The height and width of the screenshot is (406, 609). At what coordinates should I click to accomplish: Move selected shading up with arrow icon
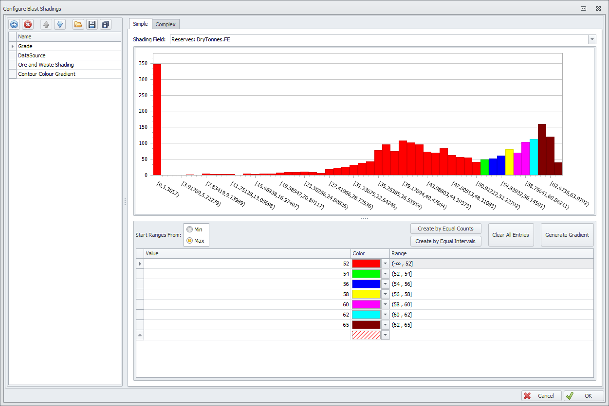tap(46, 24)
